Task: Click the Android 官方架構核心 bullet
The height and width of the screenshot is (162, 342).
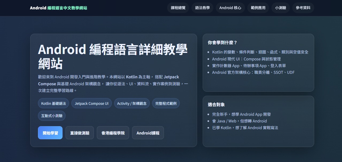Action: pos(253,72)
